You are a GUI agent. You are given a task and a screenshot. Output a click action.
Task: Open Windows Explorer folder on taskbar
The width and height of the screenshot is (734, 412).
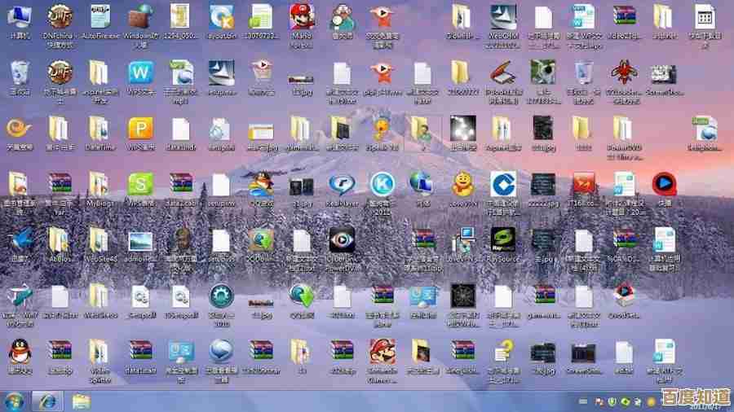pyautogui.click(x=81, y=401)
